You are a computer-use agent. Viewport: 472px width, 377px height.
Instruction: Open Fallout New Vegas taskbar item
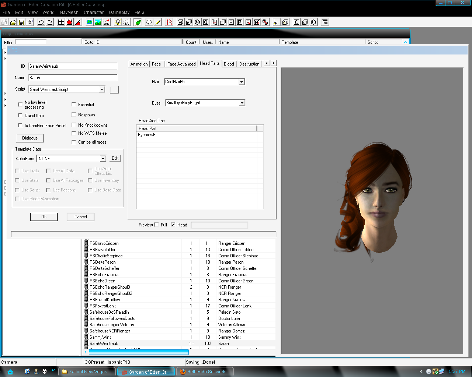point(87,371)
